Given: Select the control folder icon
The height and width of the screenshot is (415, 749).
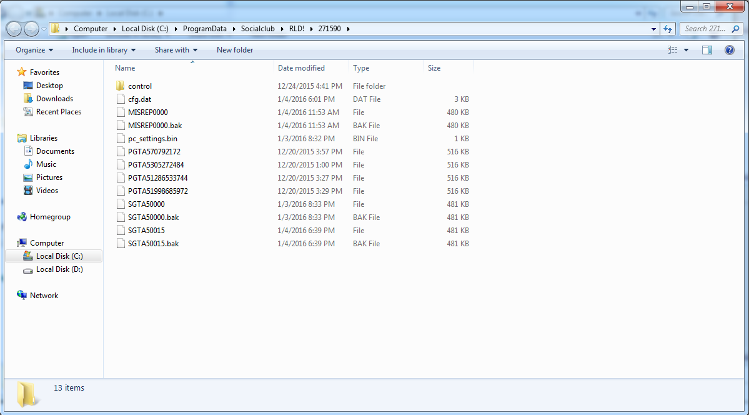Looking at the screenshot, I should 121,86.
